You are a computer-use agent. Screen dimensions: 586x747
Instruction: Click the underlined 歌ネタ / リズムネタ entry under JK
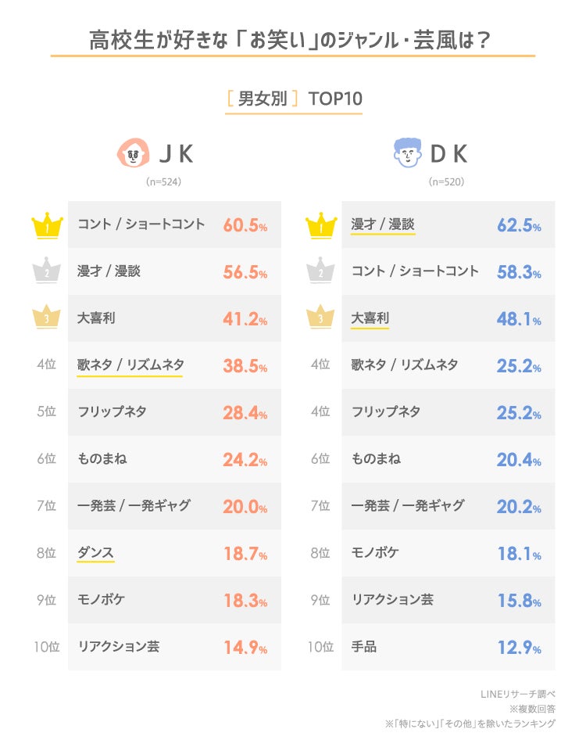coord(130,365)
